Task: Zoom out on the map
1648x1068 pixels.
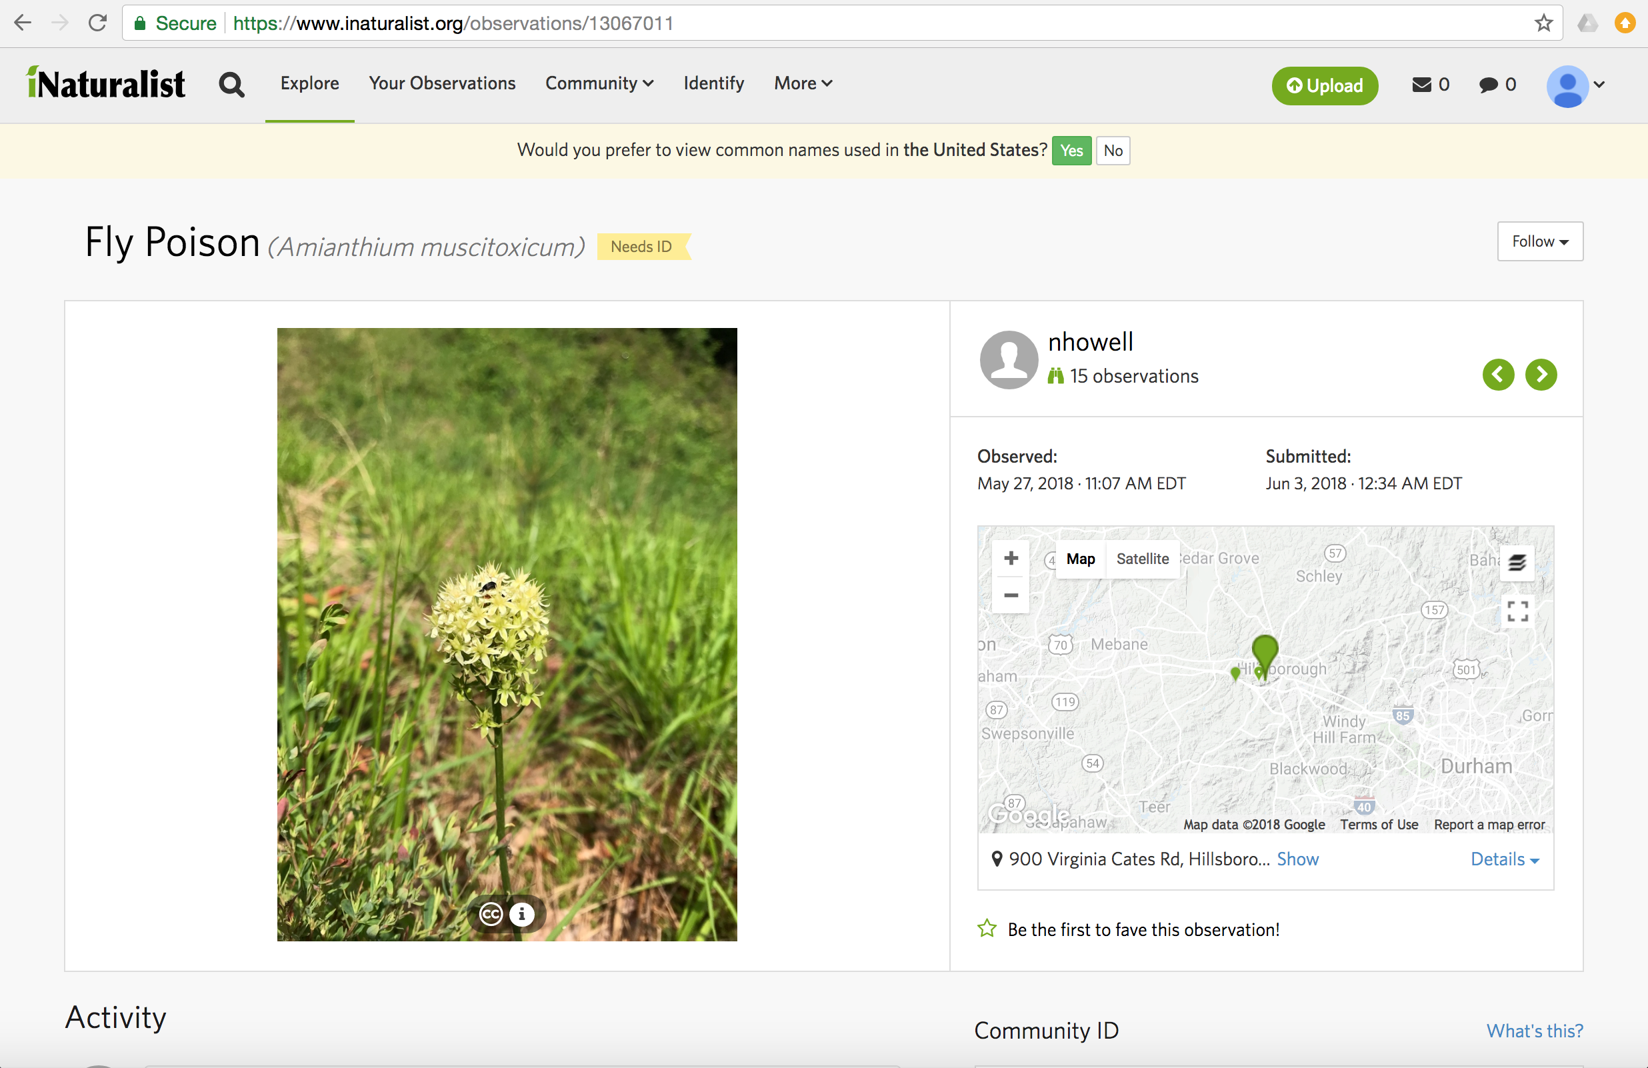Action: (x=1011, y=595)
